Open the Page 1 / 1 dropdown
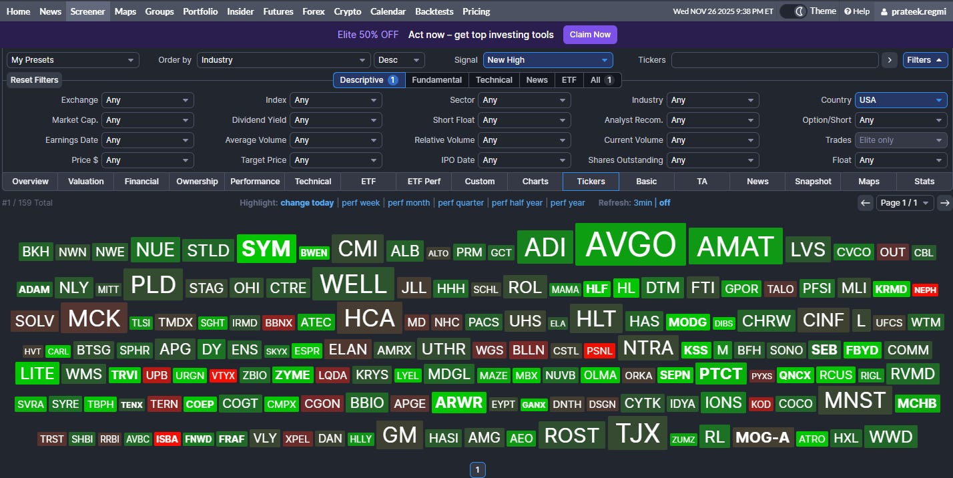This screenshot has width=953, height=478. coord(906,203)
